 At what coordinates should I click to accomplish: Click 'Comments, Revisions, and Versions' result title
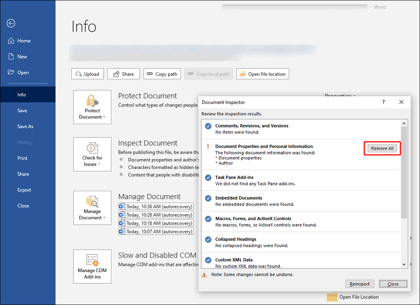252,126
